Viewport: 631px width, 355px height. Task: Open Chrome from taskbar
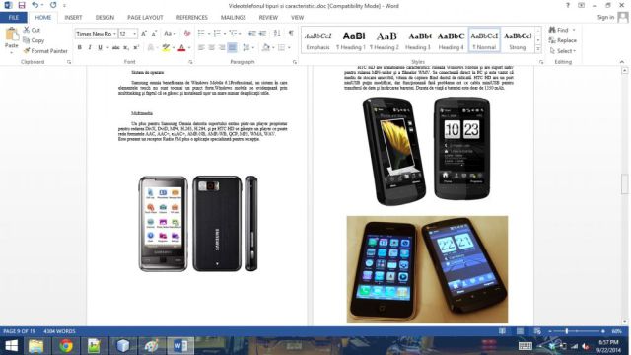click(x=66, y=346)
